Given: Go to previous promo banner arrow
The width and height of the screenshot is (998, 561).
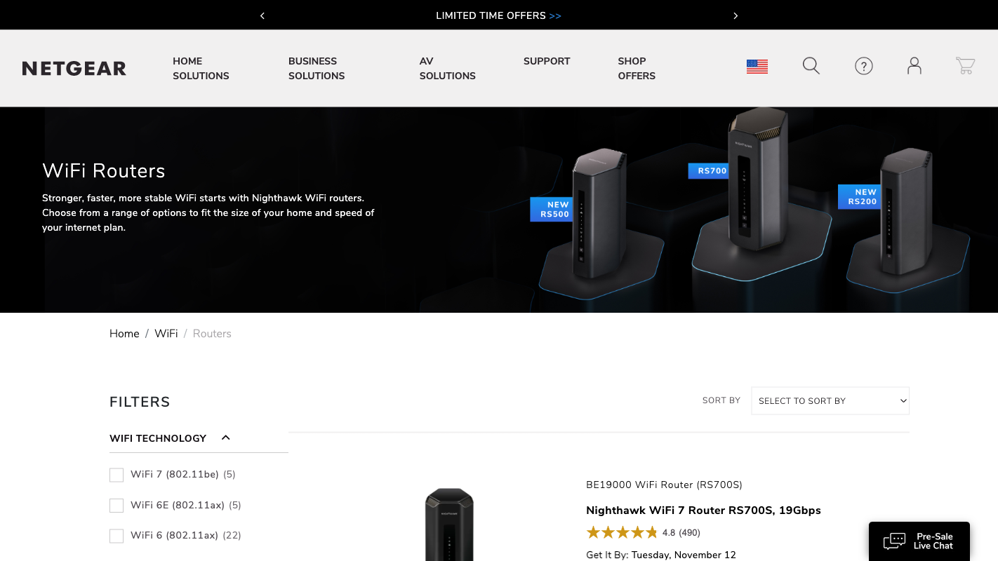Looking at the screenshot, I should pyautogui.click(x=262, y=15).
